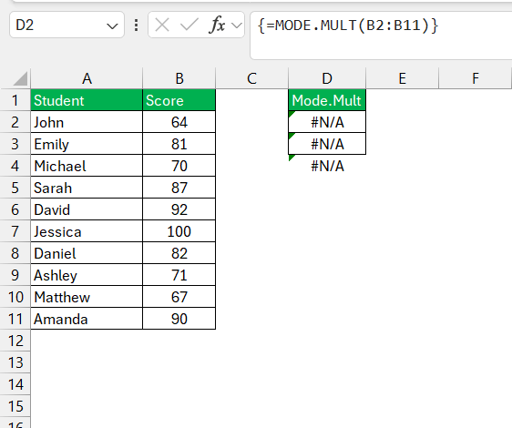
Task: Select row 2 header
Action: [15, 122]
